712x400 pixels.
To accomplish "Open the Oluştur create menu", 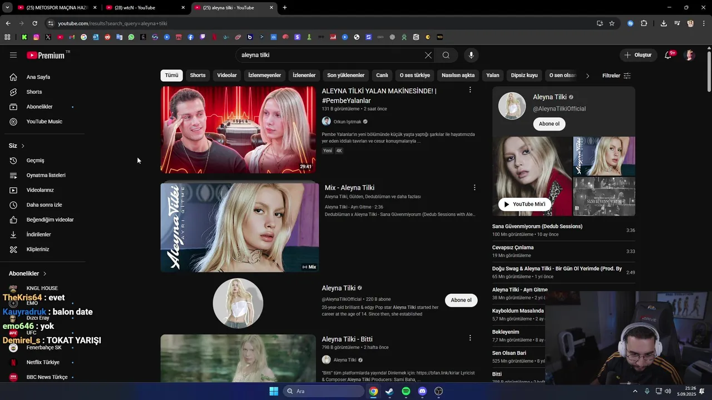I will (637, 55).
